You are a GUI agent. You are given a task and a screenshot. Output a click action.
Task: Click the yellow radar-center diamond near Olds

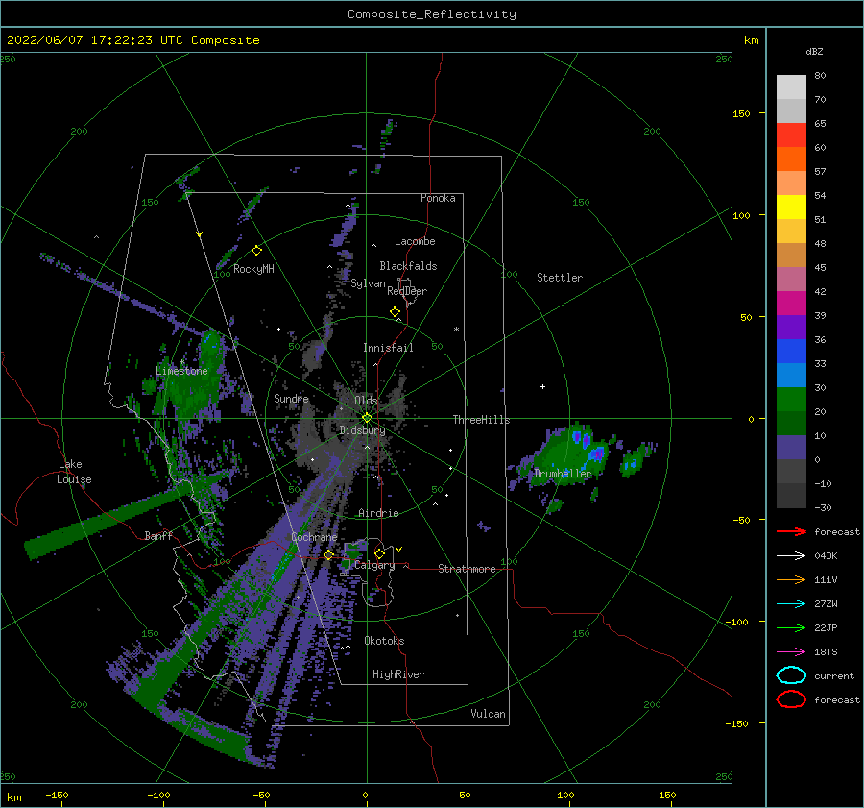click(x=367, y=418)
